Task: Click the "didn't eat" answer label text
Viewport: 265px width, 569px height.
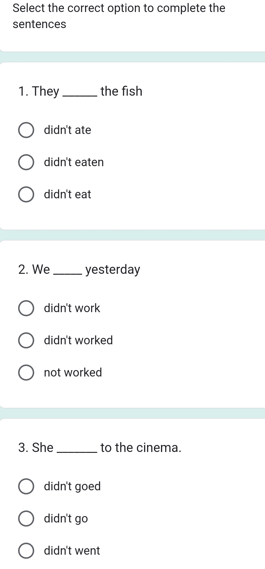Action: 67,195
